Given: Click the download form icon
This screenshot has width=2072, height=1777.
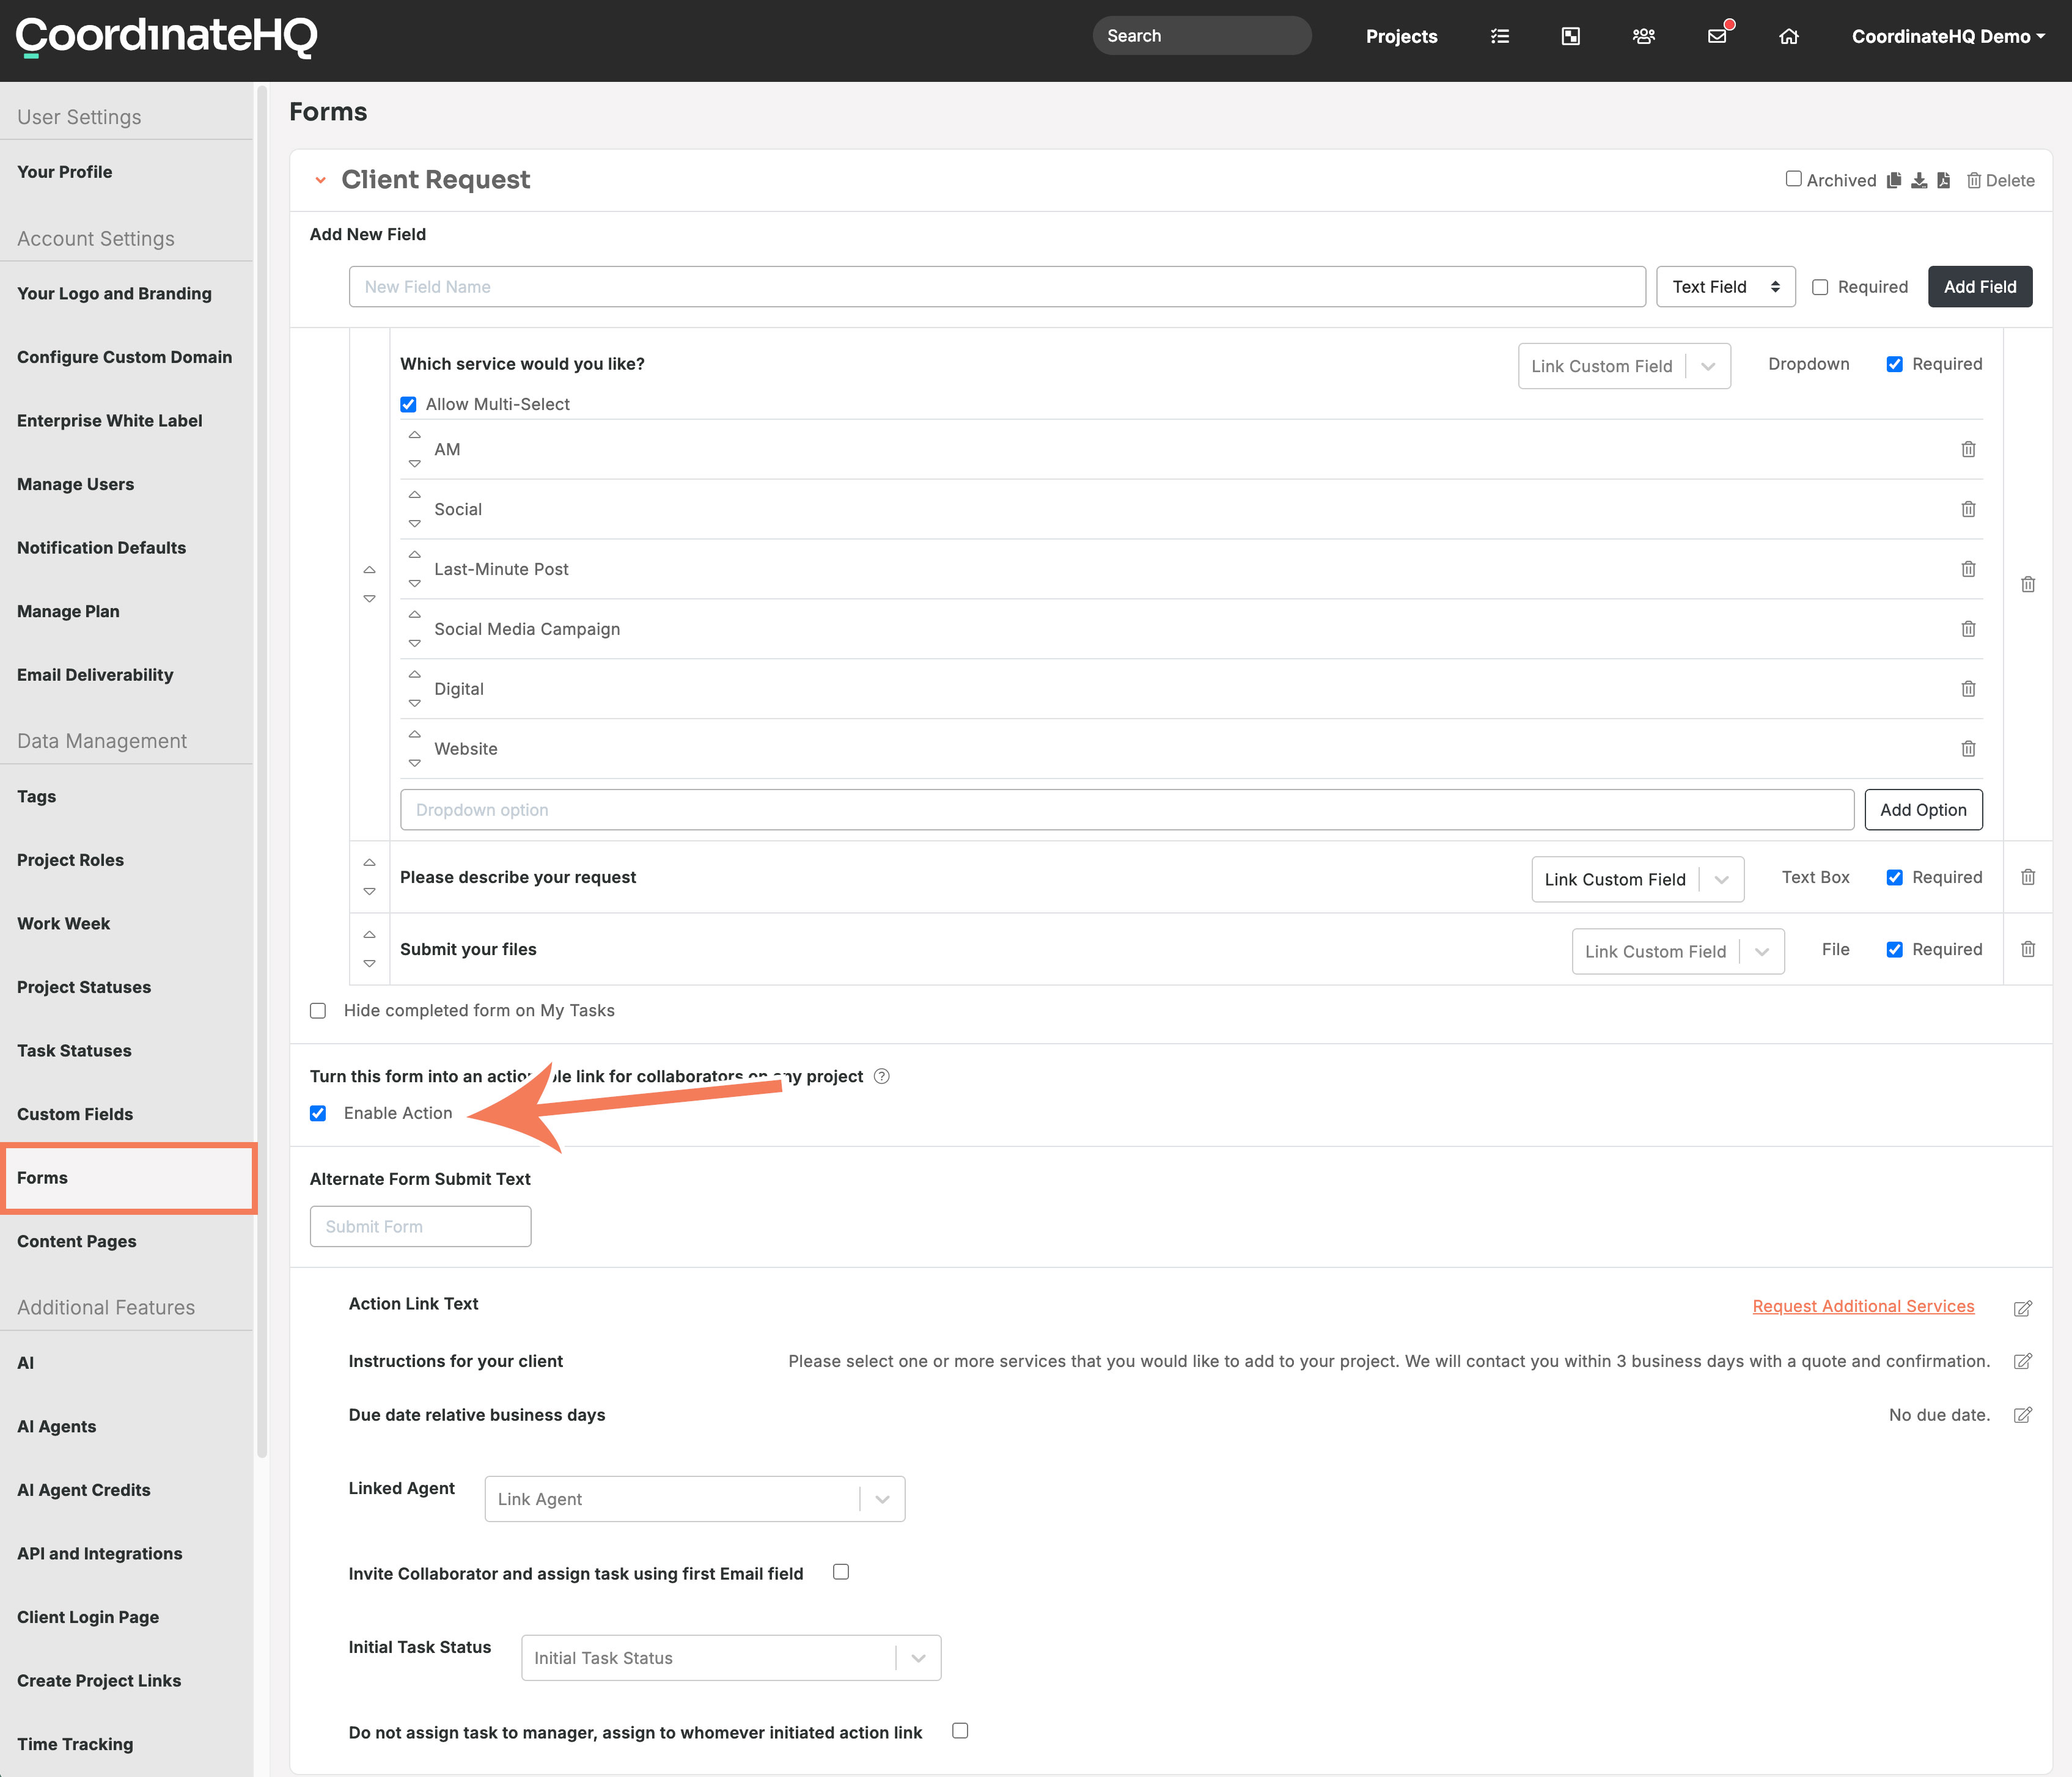Looking at the screenshot, I should [x=1919, y=180].
